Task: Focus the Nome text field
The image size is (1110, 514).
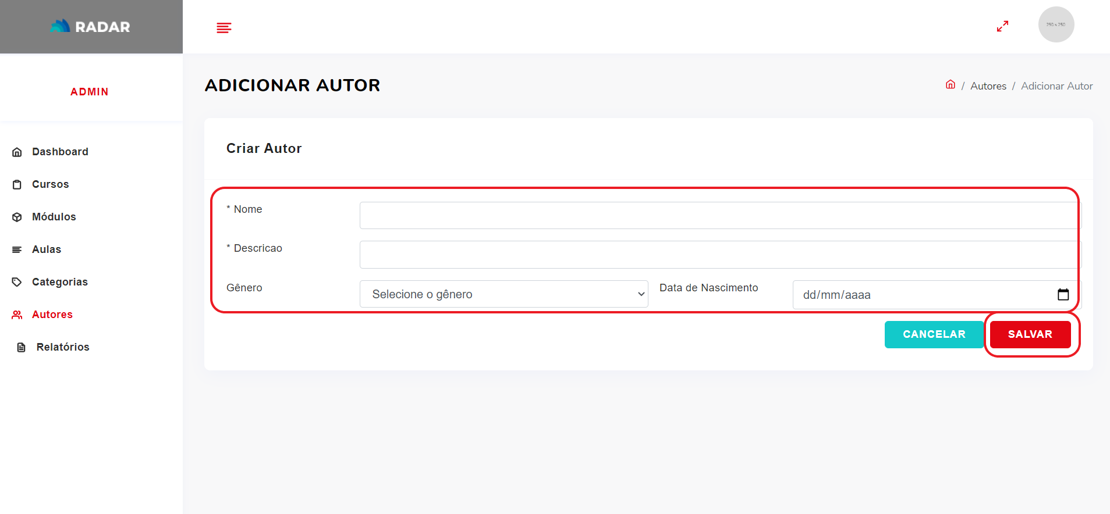Action: click(x=719, y=216)
